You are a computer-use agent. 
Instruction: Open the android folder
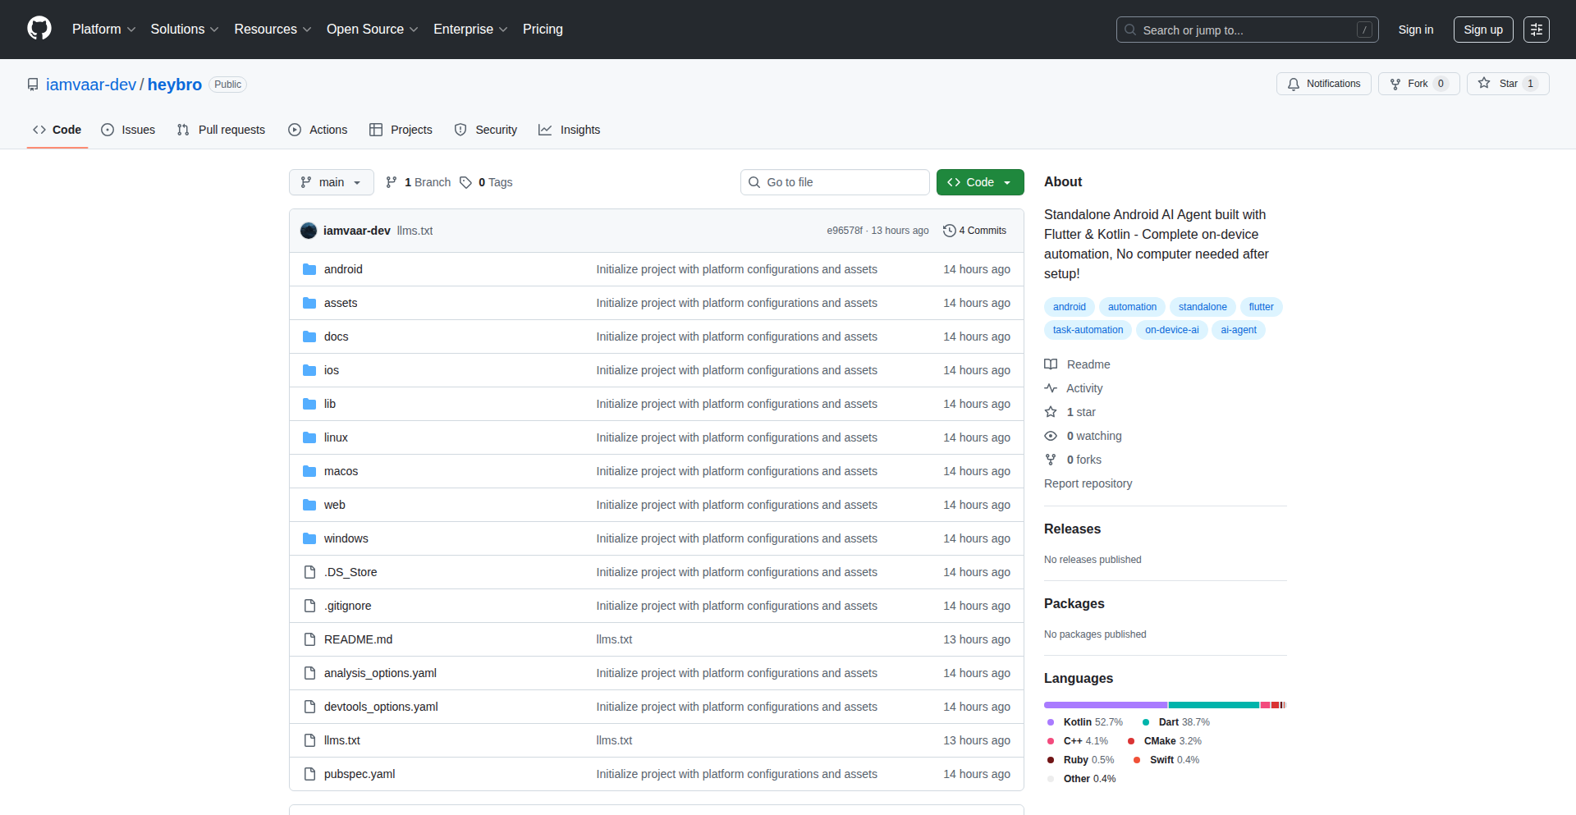[342, 269]
